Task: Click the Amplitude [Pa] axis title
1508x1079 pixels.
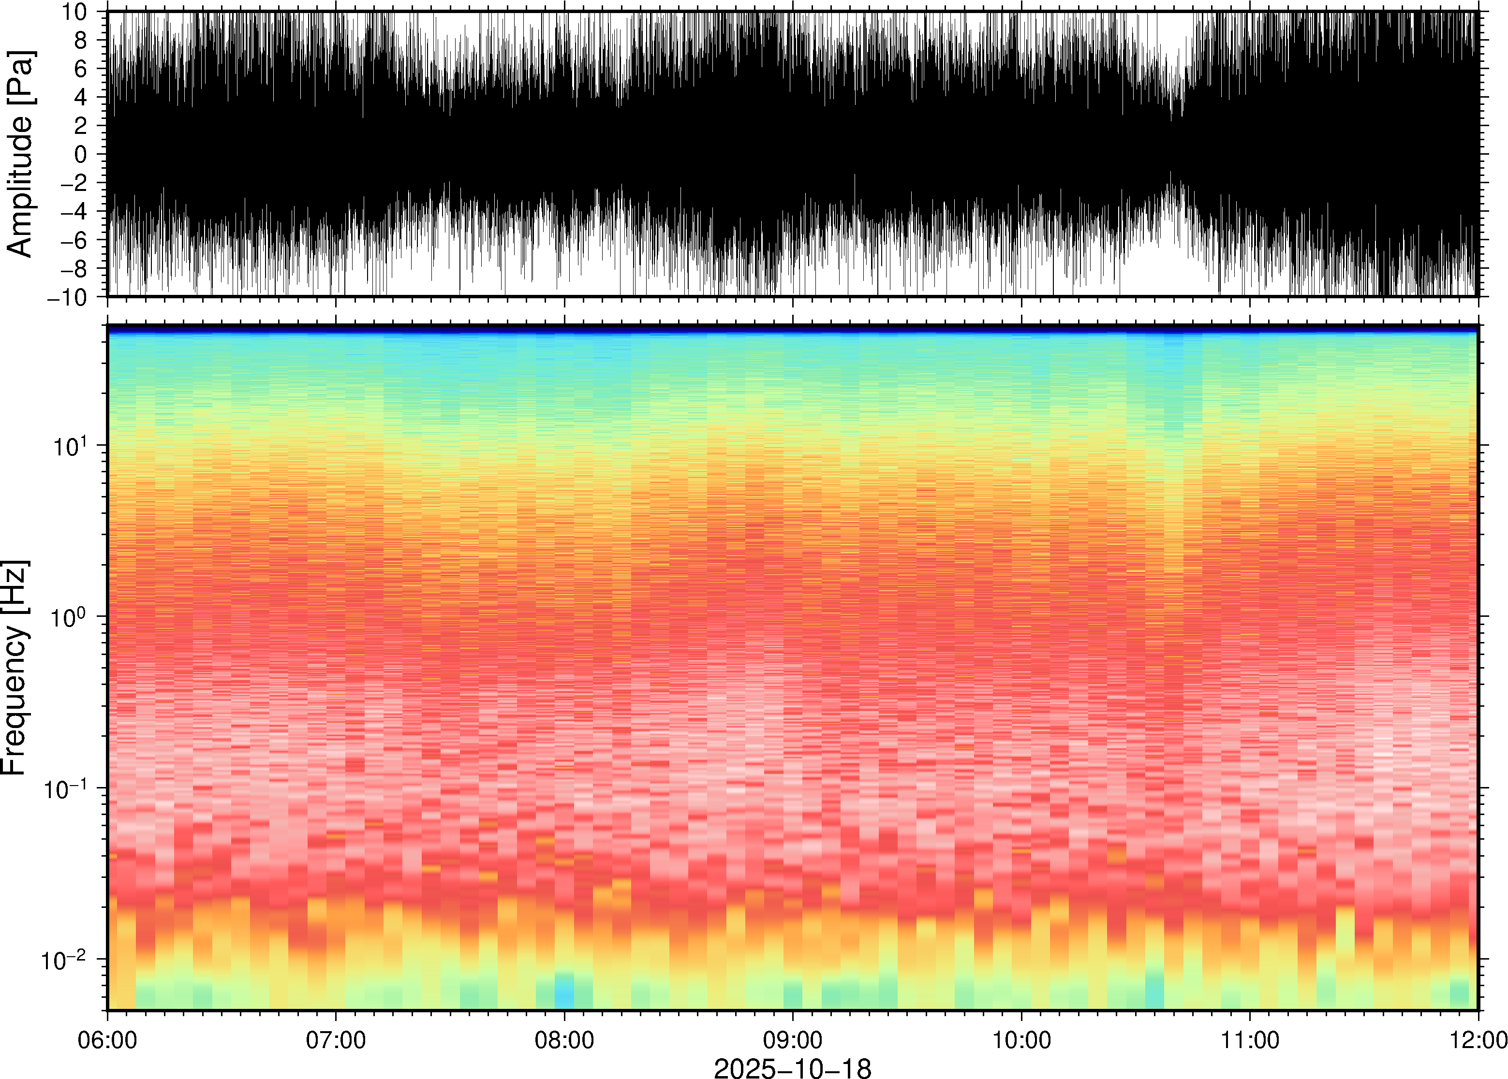Action: tap(20, 154)
